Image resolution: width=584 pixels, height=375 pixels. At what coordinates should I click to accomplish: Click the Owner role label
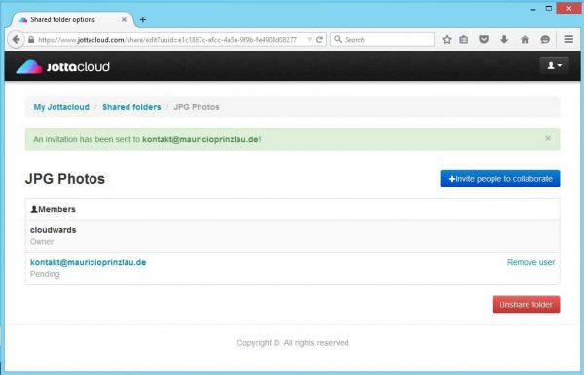point(42,242)
